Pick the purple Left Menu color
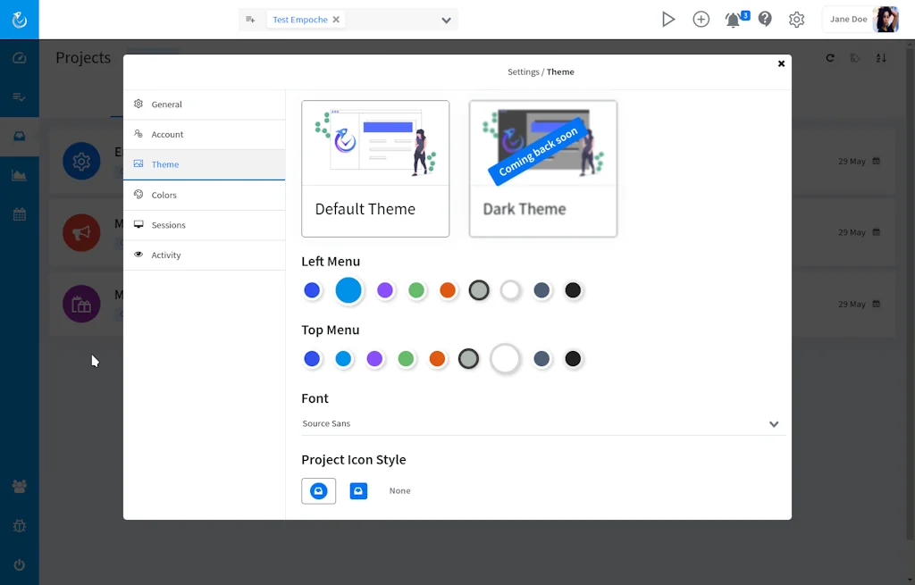 [x=385, y=290]
